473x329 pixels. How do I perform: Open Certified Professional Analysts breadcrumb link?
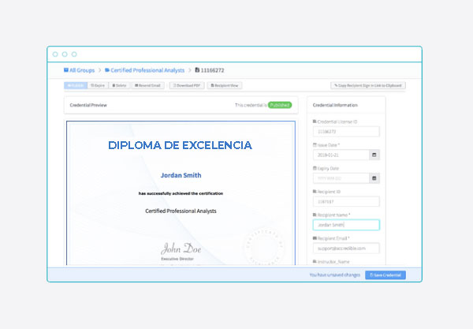(x=148, y=70)
